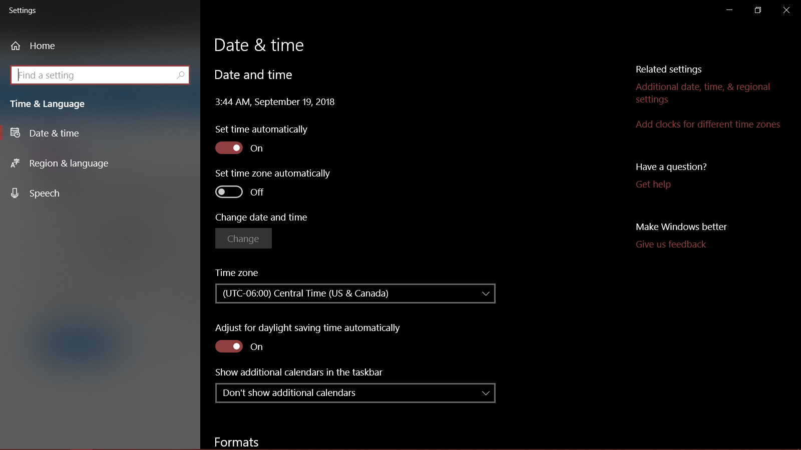This screenshot has width=801, height=450.
Task: Click the Formats section heading
Action: coord(236,442)
